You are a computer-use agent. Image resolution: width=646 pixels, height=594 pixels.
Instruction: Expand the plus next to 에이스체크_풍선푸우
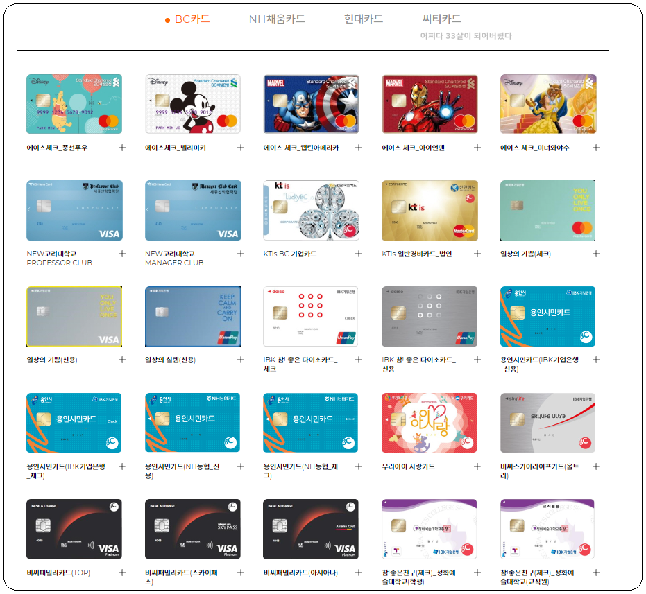[x=122, y=148]
